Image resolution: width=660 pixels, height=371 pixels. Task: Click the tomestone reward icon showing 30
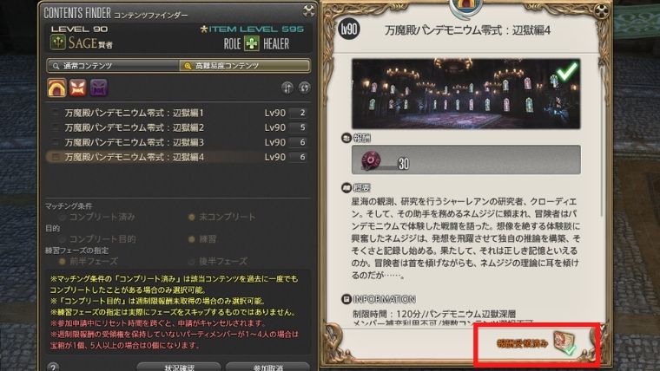[371, 160]
